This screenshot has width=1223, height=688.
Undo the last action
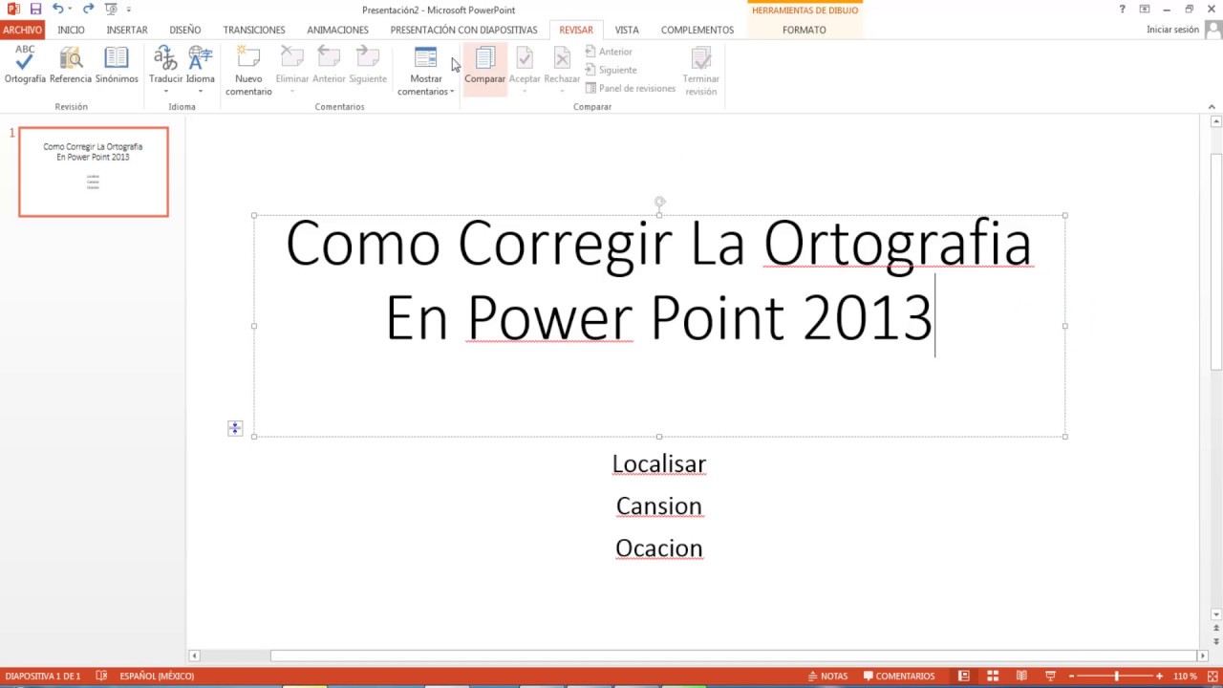coord(57,10)
